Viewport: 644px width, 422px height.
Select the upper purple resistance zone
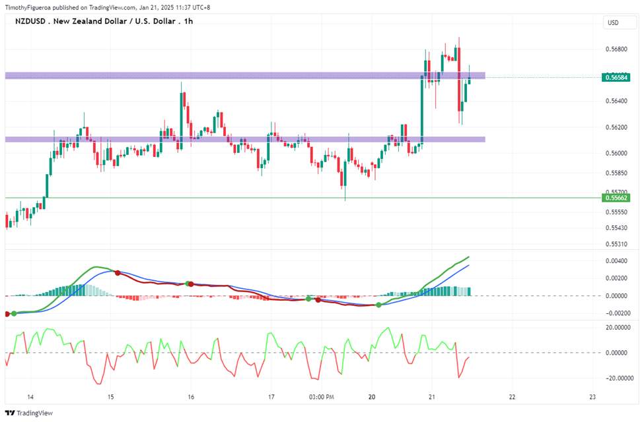coord(245,75)
